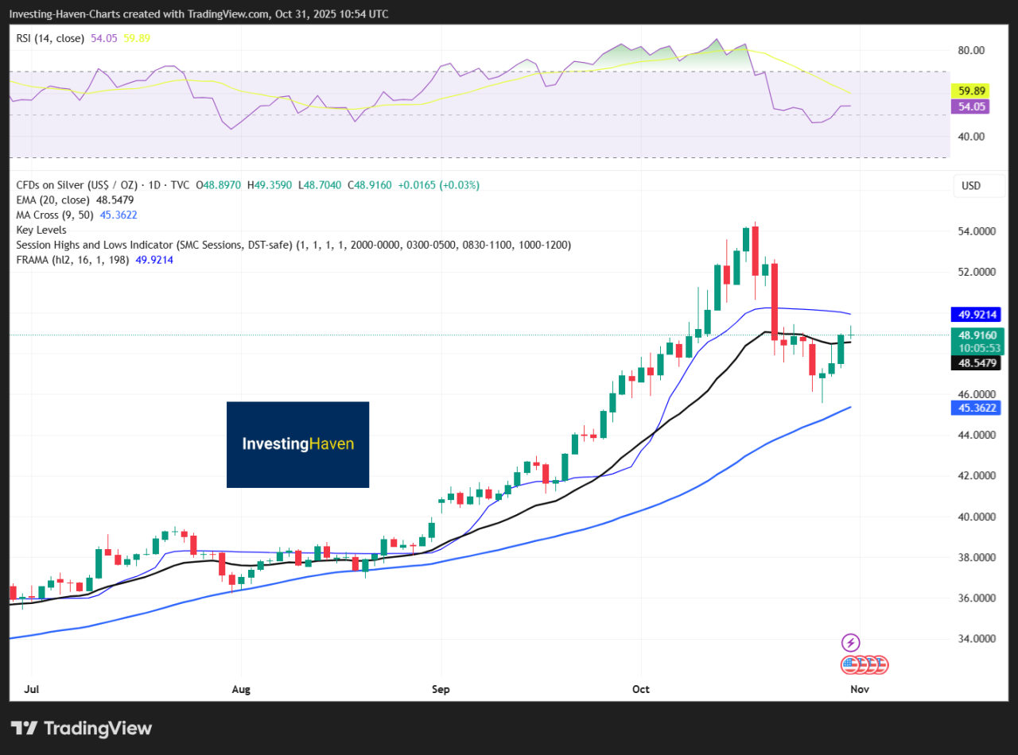Click the rightmost US flag event icon
Viewport: 1018px width, 755px height.
(880, 664)
